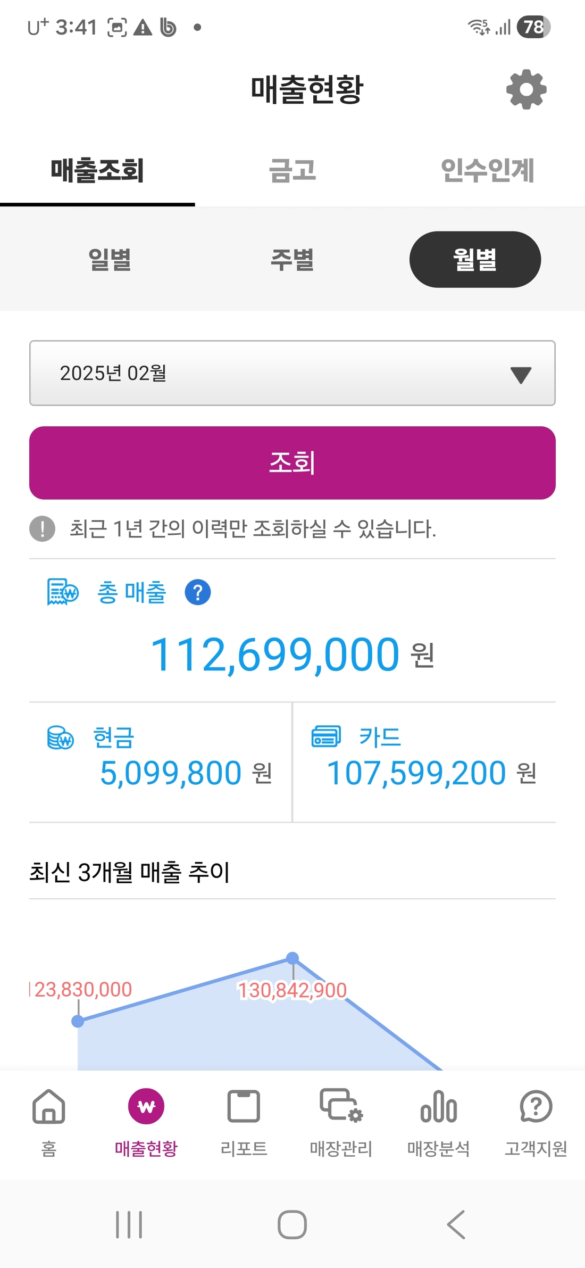The image size is (585, 1268).
Task: Open 고객지원 help icon
Action: [536, 1108]
